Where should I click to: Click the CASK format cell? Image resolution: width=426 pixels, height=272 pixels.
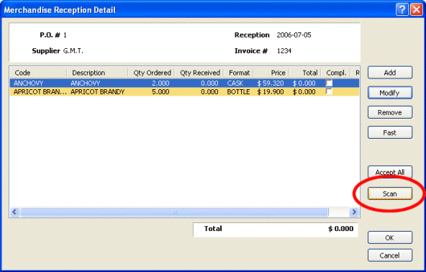coord(235,83)
